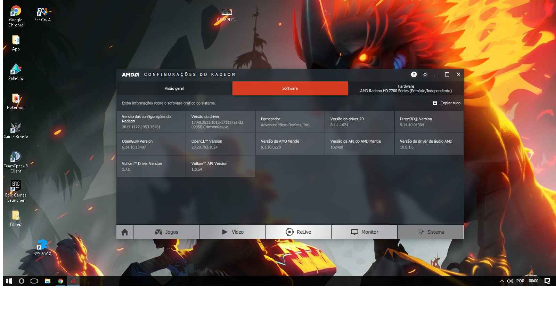Open the Windows Start menu
This screenshot has width=556, height=313.
pos(9,281)
